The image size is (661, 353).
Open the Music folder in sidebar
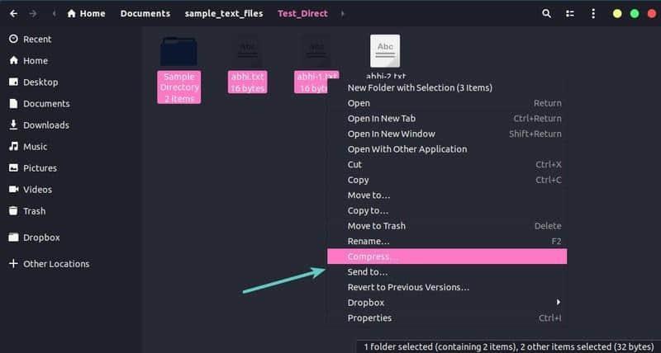click(35, 146)
